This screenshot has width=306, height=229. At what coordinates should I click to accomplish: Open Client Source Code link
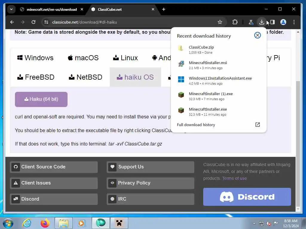[54, 167]
